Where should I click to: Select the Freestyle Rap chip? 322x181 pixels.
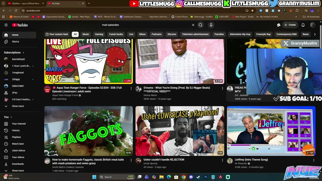pyautogui.click(x=263, y=34)
